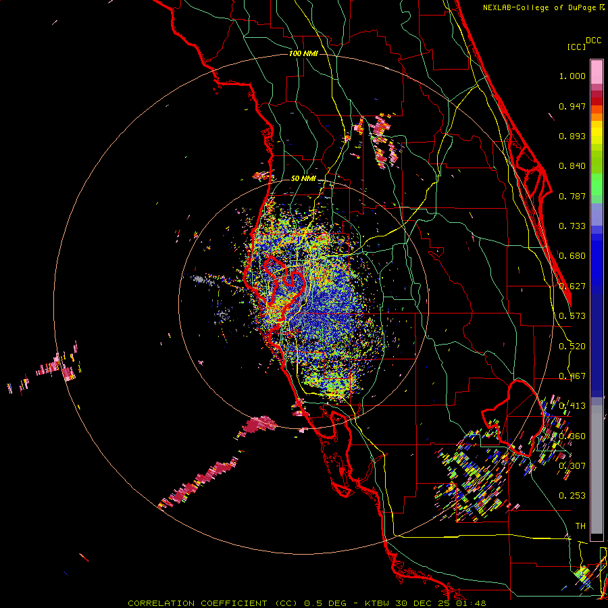Click the 1.000 legend value
This screenshot has height=608, width=608.
click(x=572, y=76)
